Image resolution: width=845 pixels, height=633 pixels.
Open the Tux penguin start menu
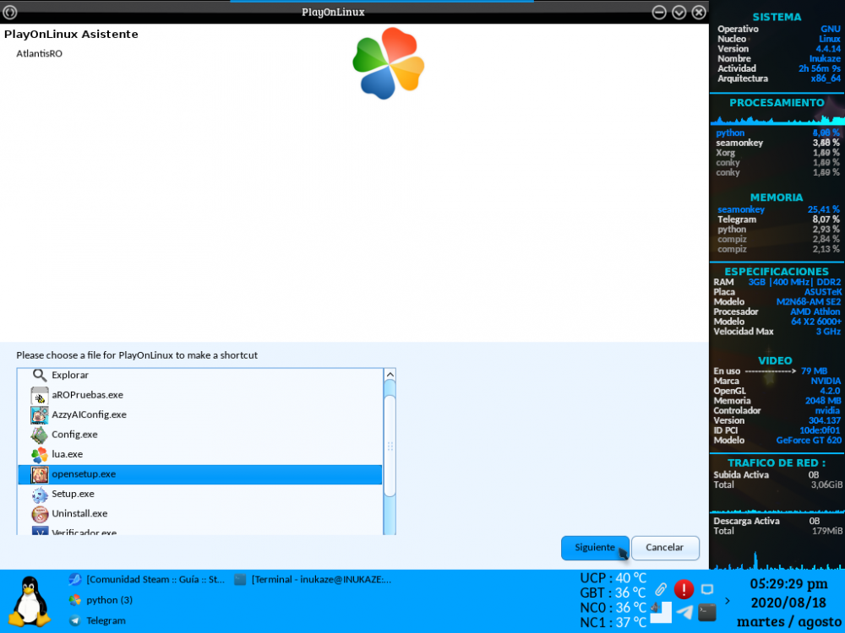click(30, 600)
